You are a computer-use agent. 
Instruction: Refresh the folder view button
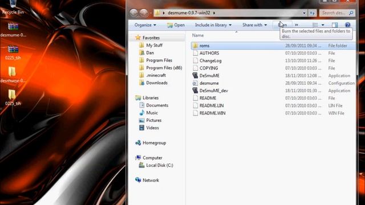point(313,13)
